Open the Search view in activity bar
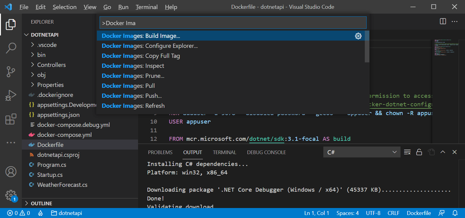The image size is (465, 218). pos(11,48)
